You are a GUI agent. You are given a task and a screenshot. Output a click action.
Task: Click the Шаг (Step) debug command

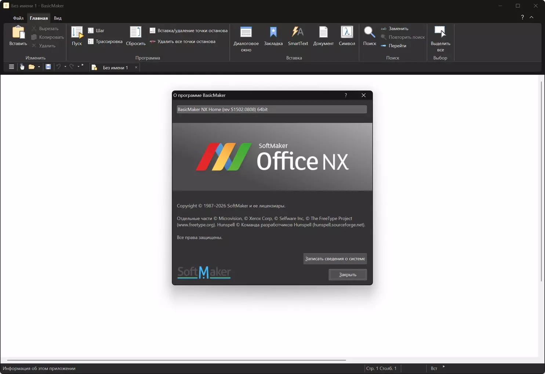(96, 30)
